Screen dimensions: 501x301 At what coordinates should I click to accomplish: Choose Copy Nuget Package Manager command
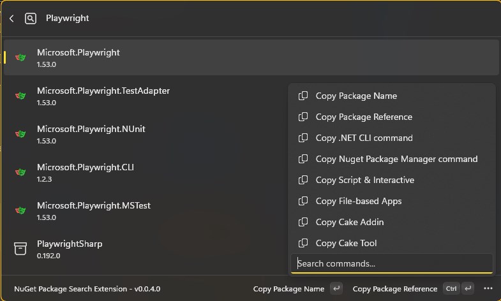[391, 159]
